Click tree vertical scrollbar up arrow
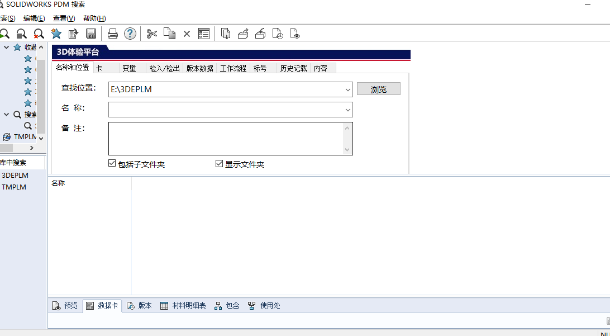 [x=41, y=48]
